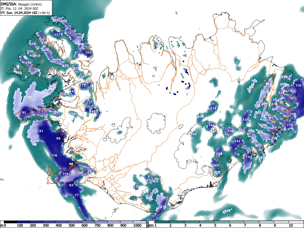The image size is (304, 228).
Task: Click visibility value 365
Action: click(283, 84)
